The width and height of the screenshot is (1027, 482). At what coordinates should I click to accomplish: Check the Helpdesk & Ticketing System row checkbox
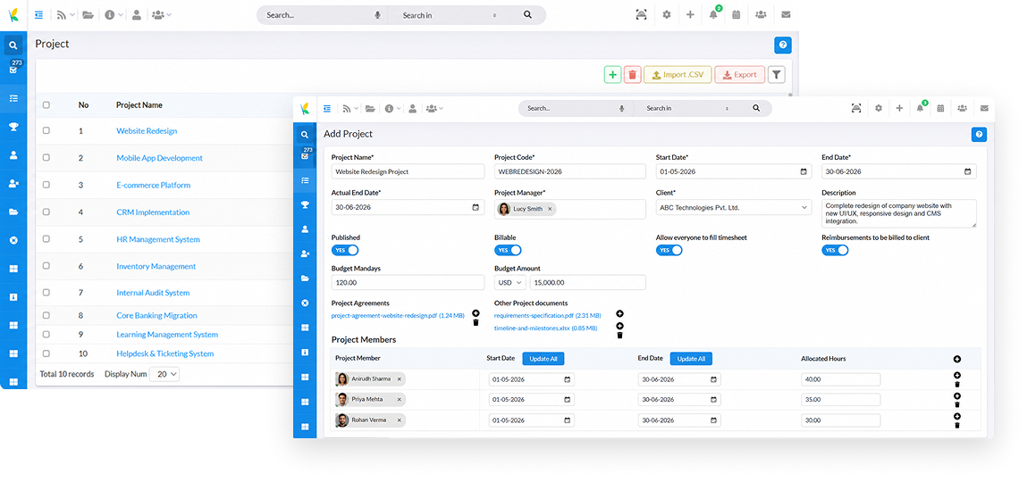click(46, 353)
